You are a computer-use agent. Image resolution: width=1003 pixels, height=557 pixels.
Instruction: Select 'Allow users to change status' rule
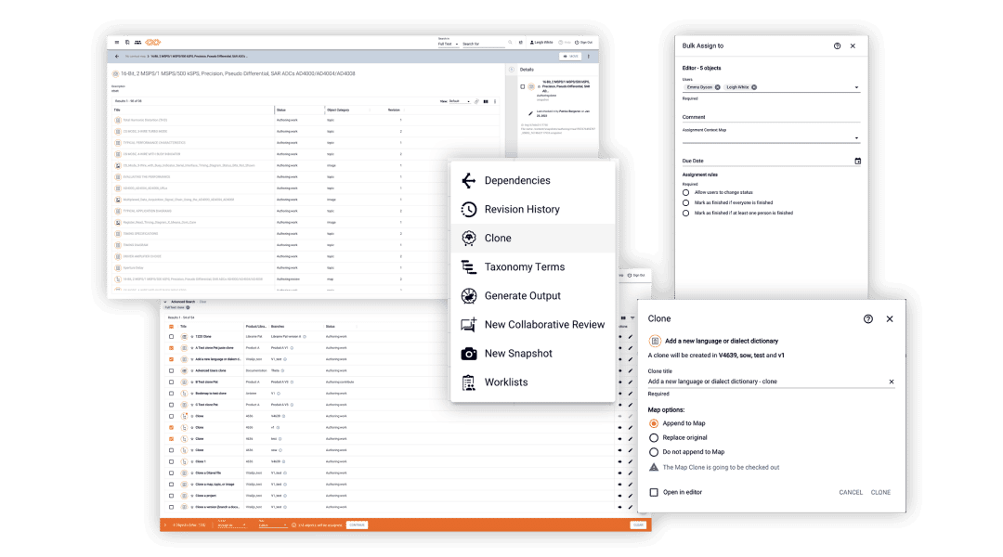[685, 192]
